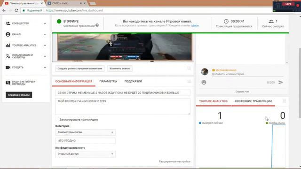The image size is (301, 169).
Task: Click the drag grid icon beside Изменить значок
Action: coord(189,68)
